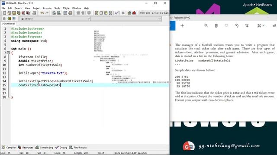Click the Close All toolbar icon
The height and width of the screenshot is (155, 277).
[28, 13]
